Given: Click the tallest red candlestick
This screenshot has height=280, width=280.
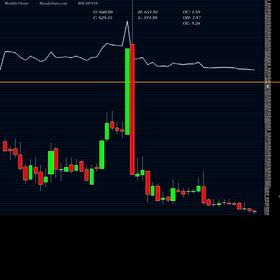Looking at the screenshot, I should tap(132, 109).
